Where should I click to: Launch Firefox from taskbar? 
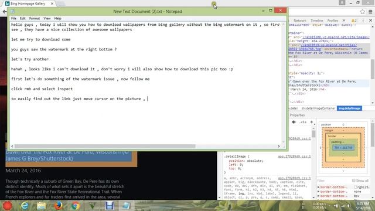(59, 206)
